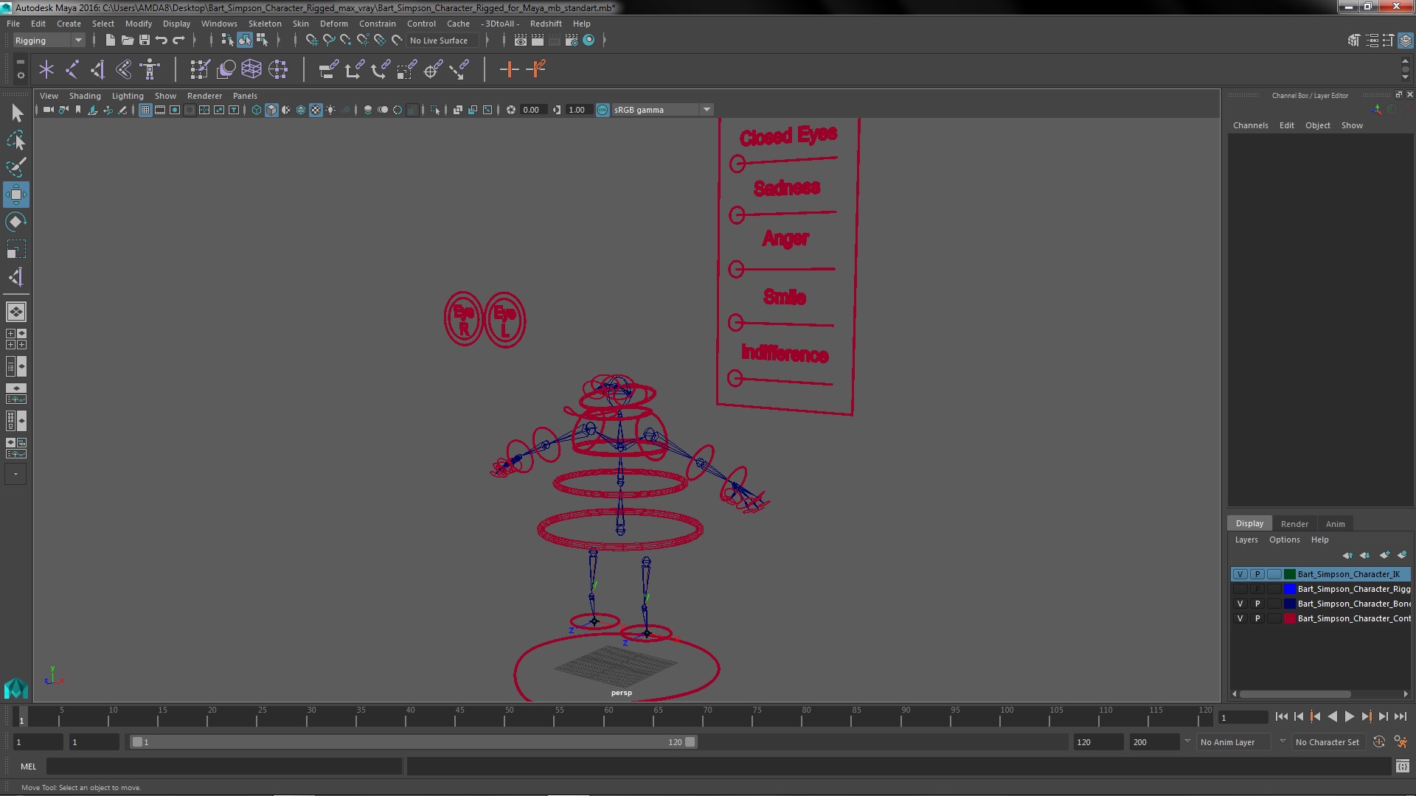Viewport: 1416px width, 796px height.
Task: Open the Redshift menu
Action: pos(546,24)
